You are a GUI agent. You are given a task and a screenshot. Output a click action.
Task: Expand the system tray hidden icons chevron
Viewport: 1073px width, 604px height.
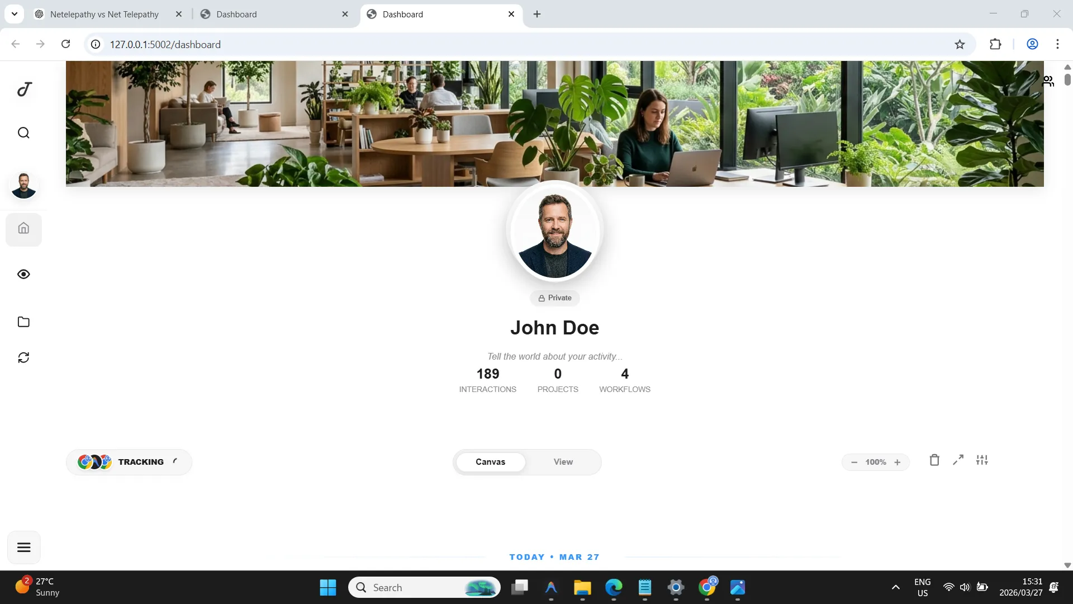coord(895,587)
